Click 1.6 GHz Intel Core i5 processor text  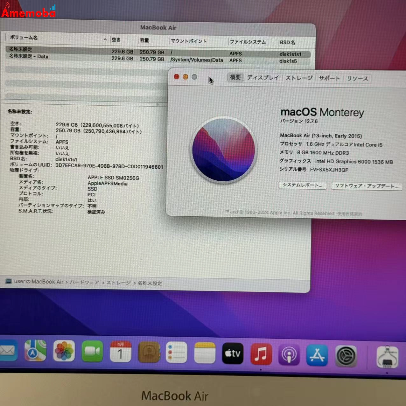[344, 144]
